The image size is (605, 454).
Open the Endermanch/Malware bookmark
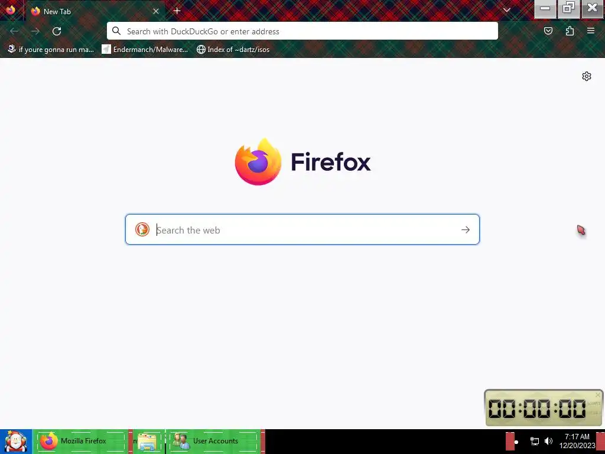145,50
